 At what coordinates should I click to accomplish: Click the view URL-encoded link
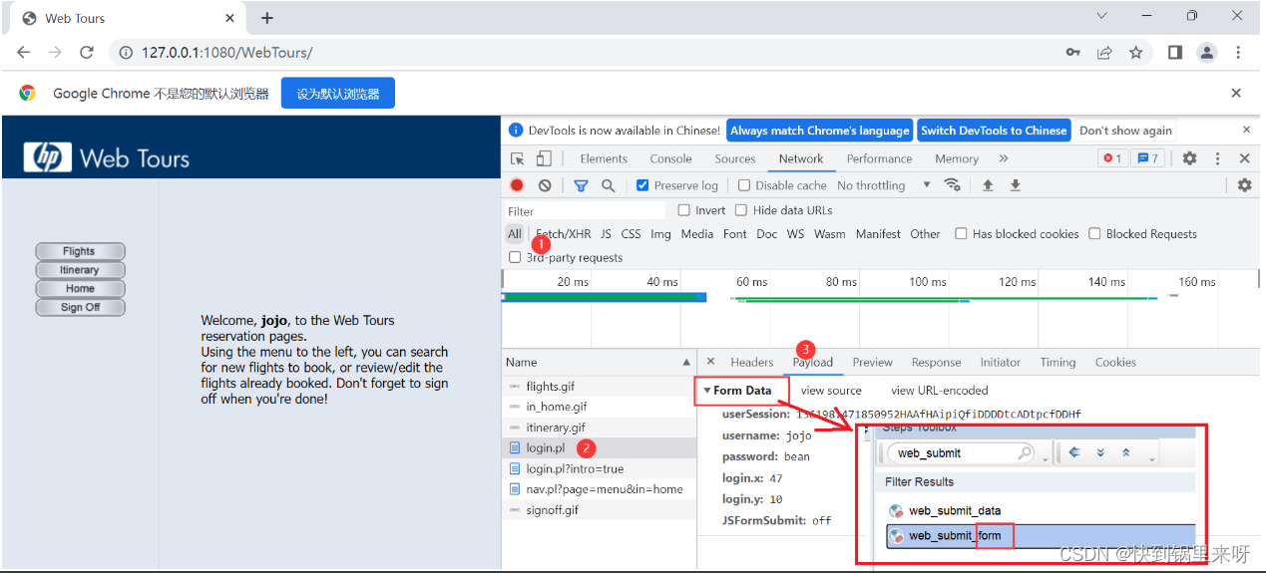tap(940, 391)
